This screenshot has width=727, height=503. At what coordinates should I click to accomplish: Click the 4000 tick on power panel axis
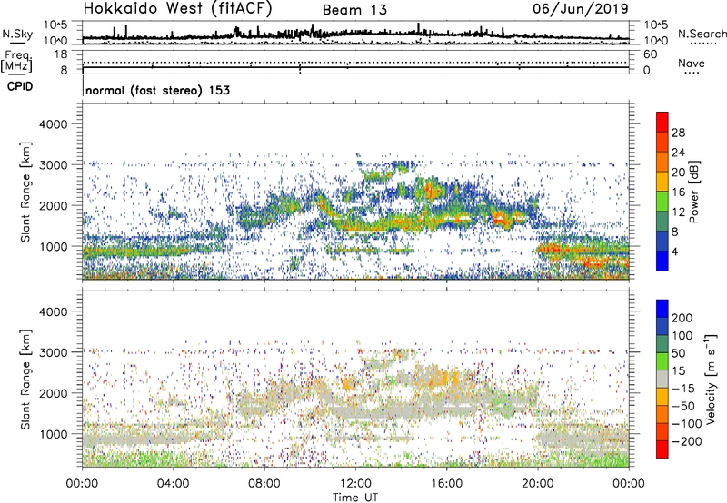pos(54,124)
